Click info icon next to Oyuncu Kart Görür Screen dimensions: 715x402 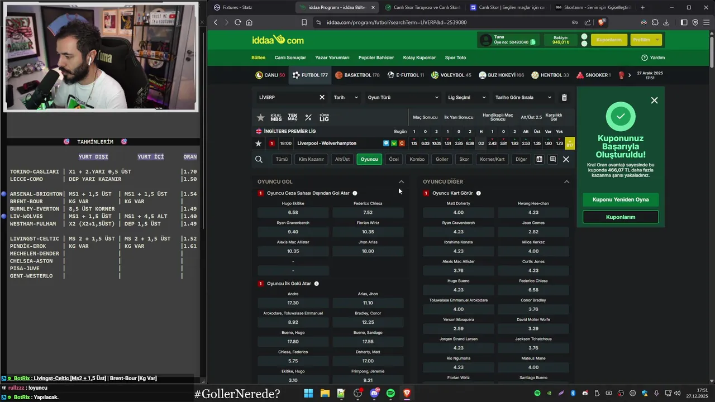(479, 193)
